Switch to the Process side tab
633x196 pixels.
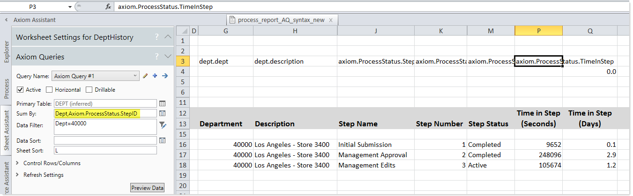click(x=6, y=89)
